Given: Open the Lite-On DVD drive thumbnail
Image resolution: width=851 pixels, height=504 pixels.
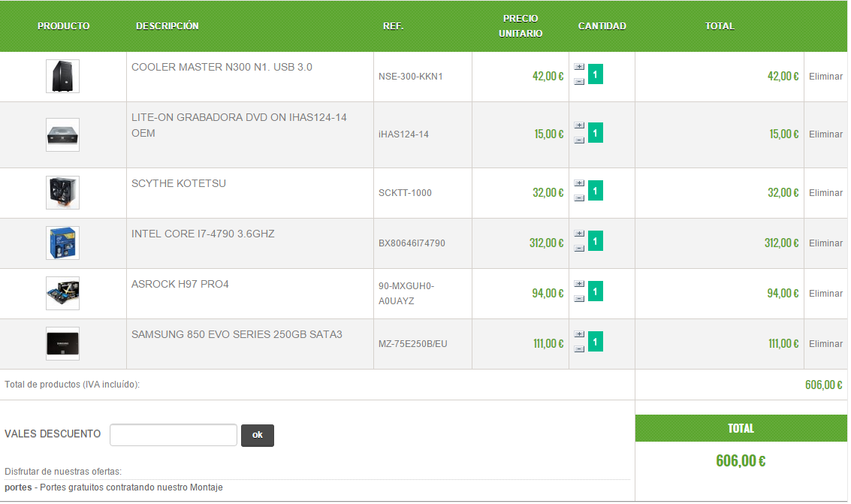Looking at the screenshot, I should [62, 134].
